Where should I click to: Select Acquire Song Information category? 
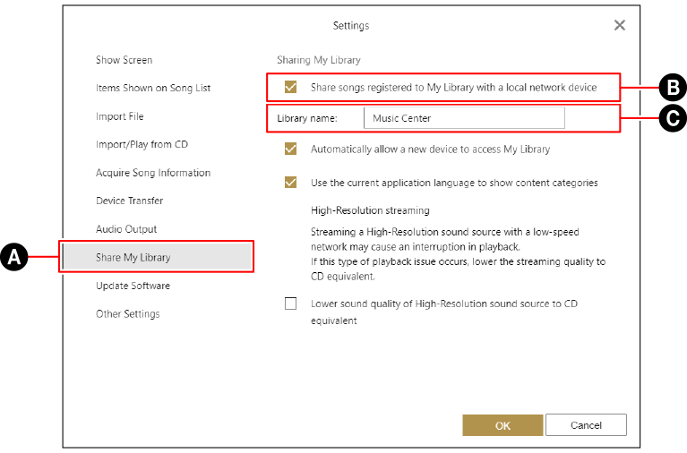153,173
